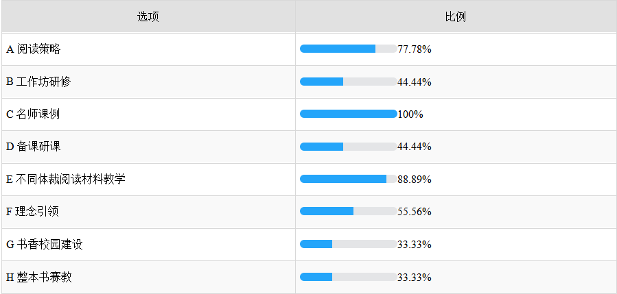The width and height of the screenshot is (617, 294).
Task: Select the H 整本书赛教 option label
Action: [39, 278]
